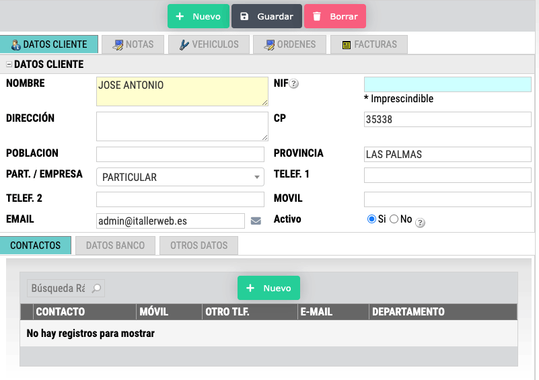
Task: Collapse the DATOS CLIENTE section
Action: tap(9, 65)
